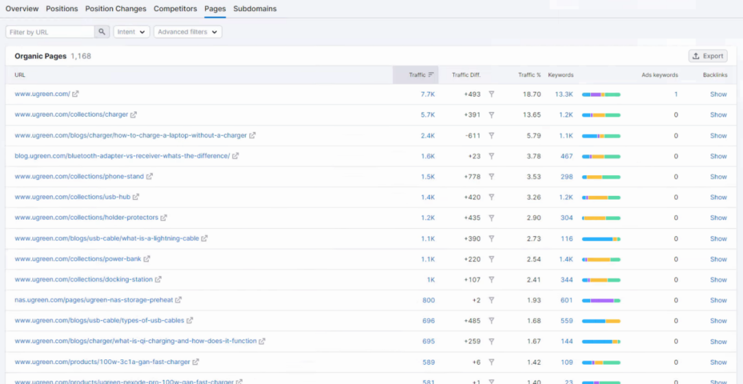Click the Export button
The width and height of the screenshot is (743, 384).
click(x=708, y=56)
